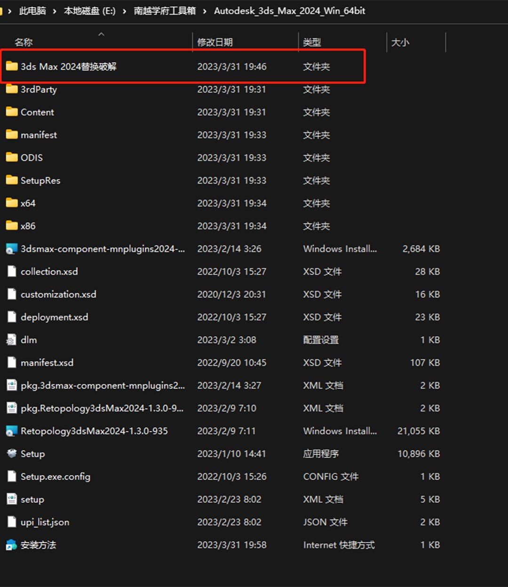Screen dimensions: 508x587
Task: Go to 本地磁盘 (E:) in breadcrumb path
Action: pyautogui.click(x=90, y=11)
